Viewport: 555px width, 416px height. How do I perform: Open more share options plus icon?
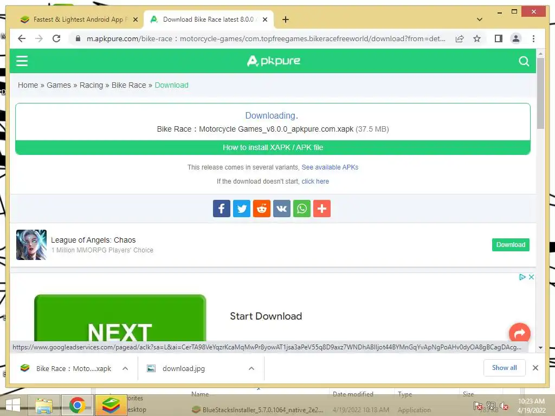tap(322, 209)
